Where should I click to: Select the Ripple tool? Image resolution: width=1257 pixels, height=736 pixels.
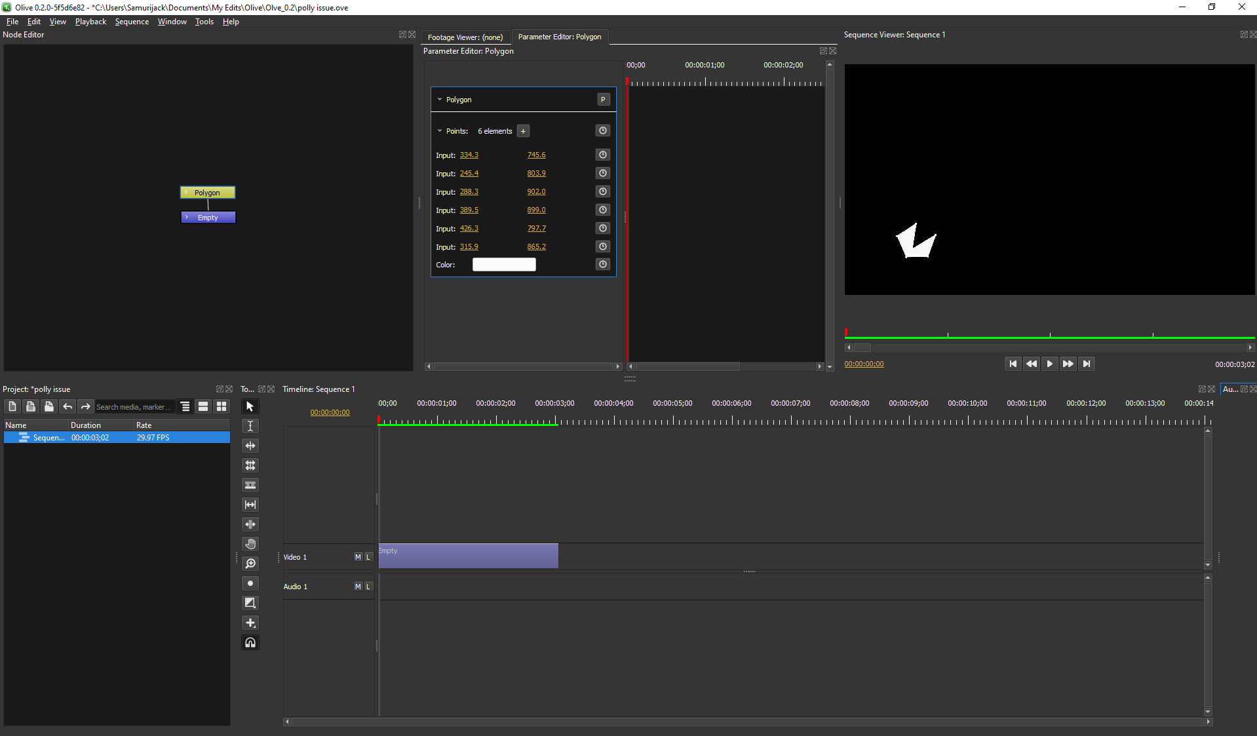250,446
